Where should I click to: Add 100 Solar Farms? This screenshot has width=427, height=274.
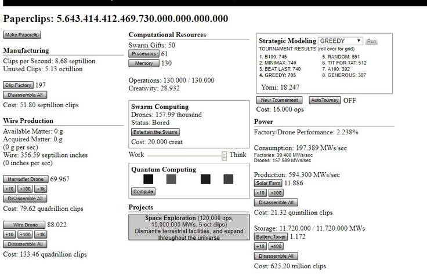276,193
